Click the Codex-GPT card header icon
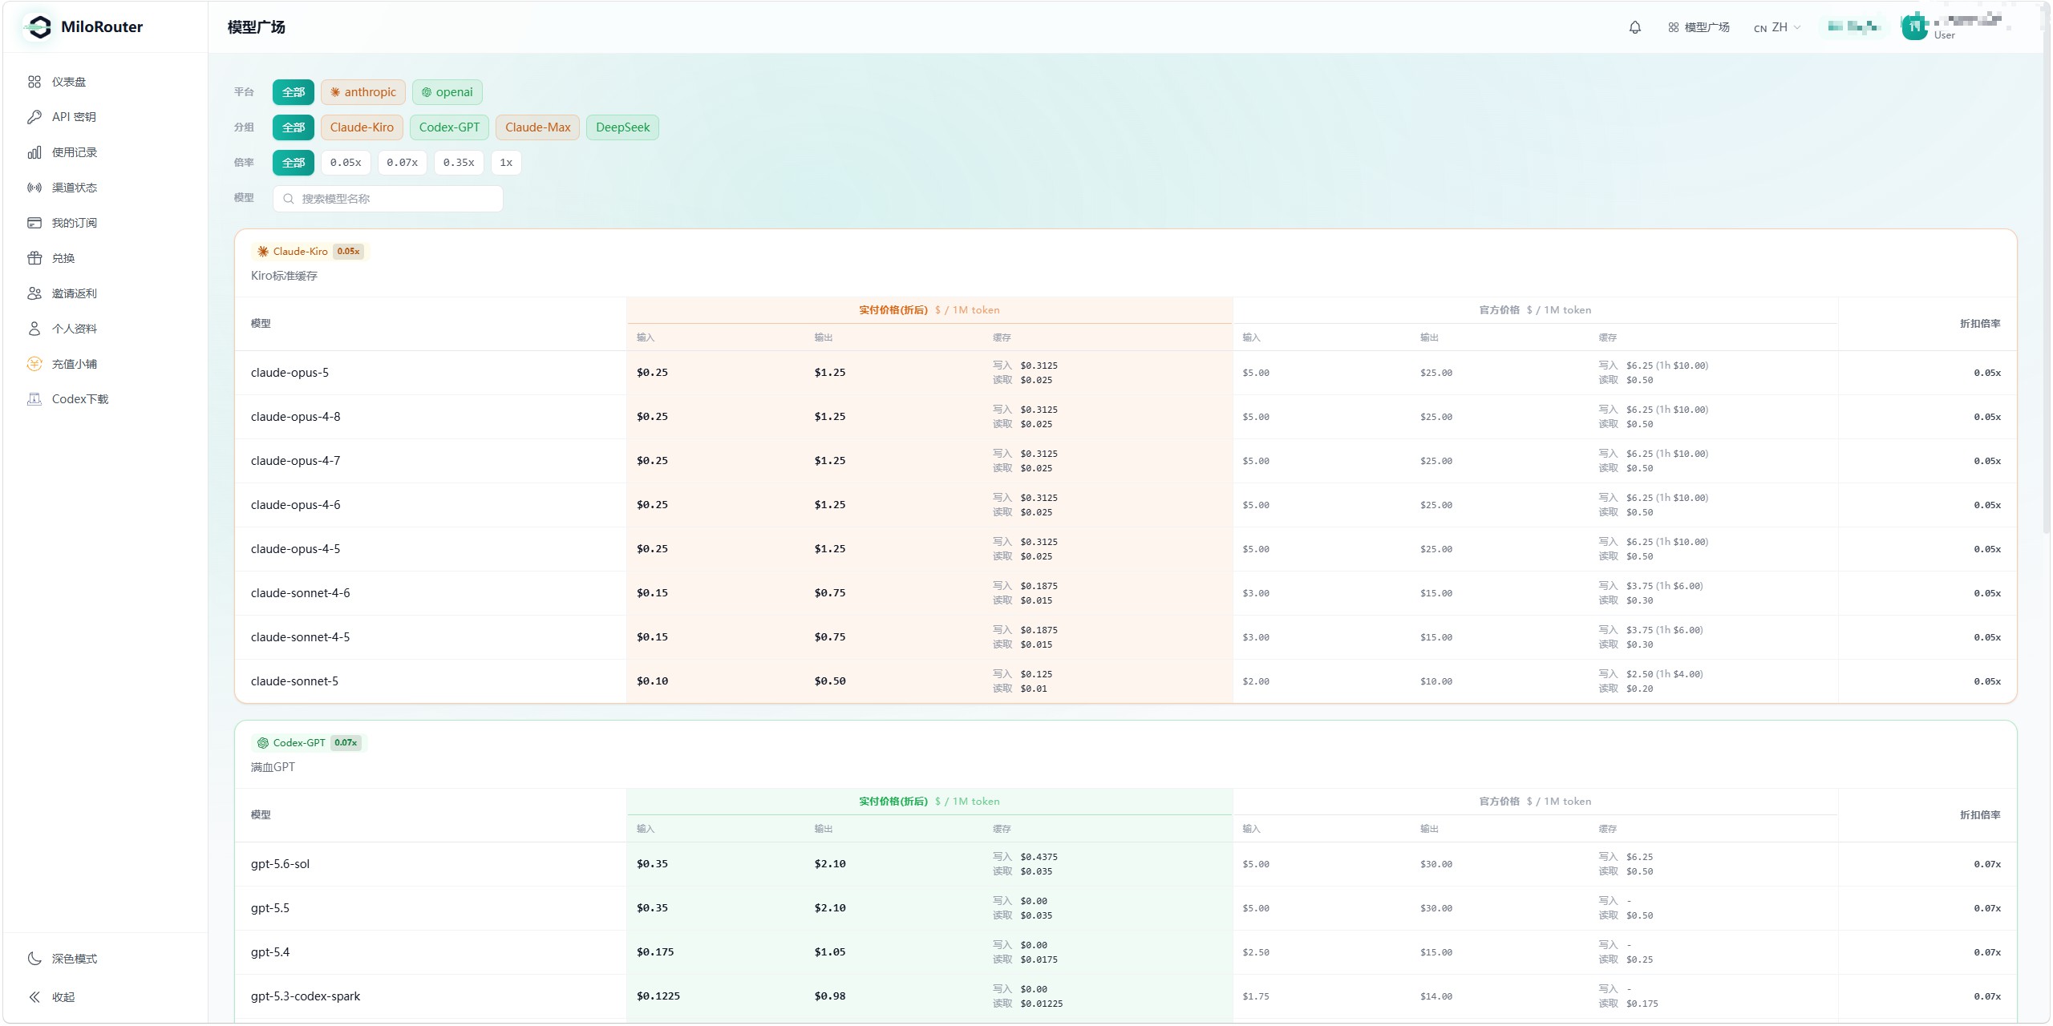 click(263, 743)
